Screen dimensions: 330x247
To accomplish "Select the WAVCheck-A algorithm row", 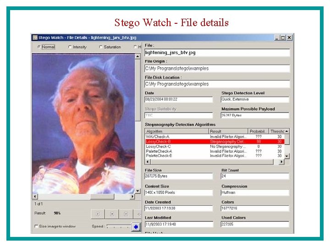I will (214, 136).
